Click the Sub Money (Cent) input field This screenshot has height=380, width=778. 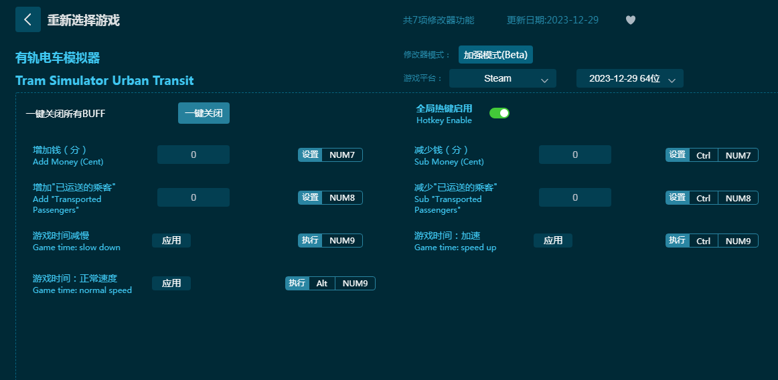[x=574, y=155]
